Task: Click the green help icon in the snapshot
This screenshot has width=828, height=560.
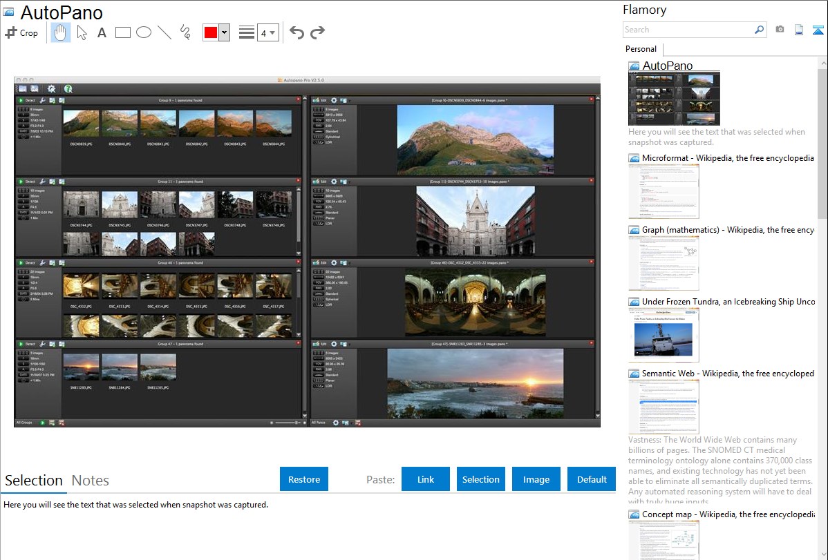Action: click(68, 88)
